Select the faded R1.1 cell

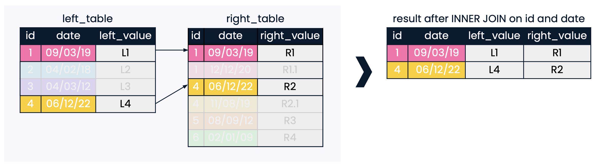(290, 70)
